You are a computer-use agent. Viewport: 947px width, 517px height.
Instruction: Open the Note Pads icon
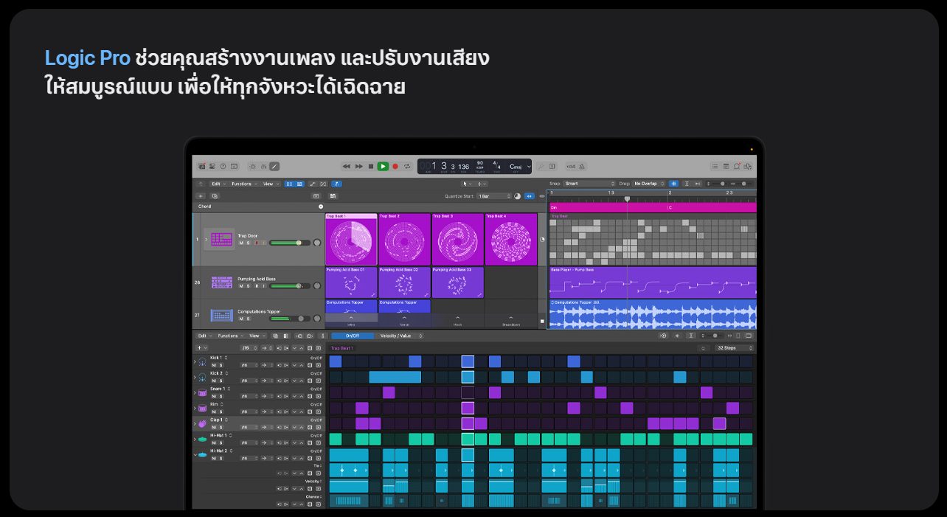(726, 166)
